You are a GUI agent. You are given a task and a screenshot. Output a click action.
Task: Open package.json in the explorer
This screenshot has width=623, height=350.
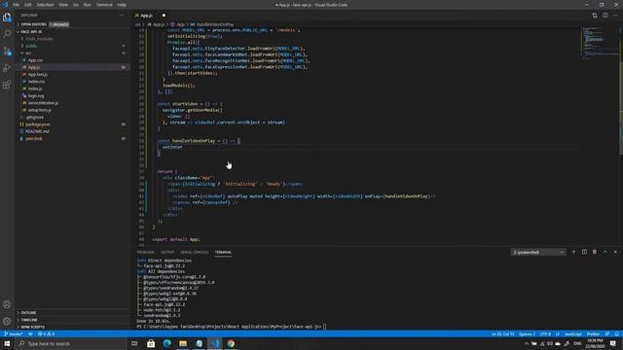38,124
